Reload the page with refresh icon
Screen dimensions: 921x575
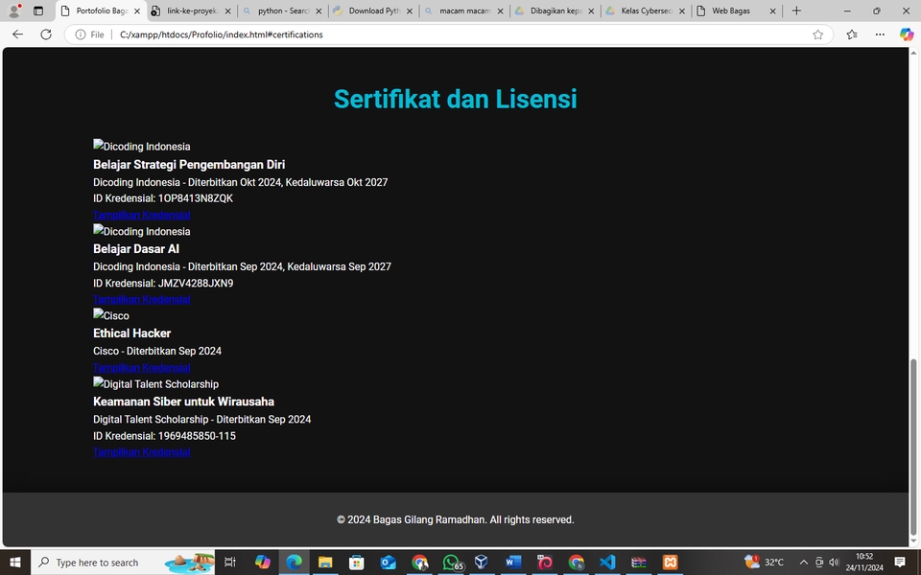tap(46, 34)
